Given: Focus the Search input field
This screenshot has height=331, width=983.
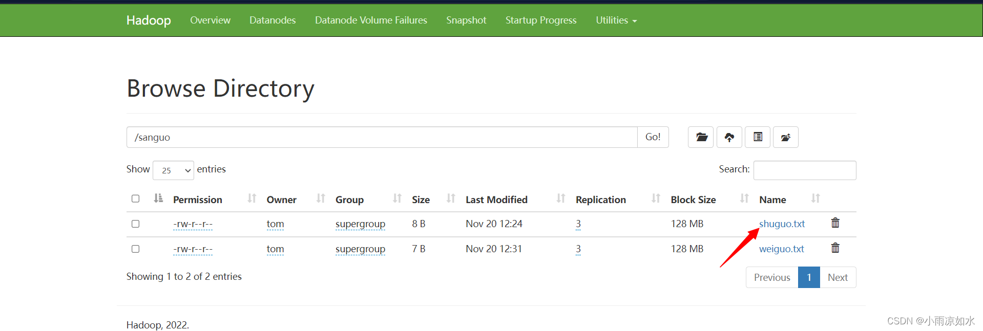Looking at the screenshot, I should coord(804,170).
